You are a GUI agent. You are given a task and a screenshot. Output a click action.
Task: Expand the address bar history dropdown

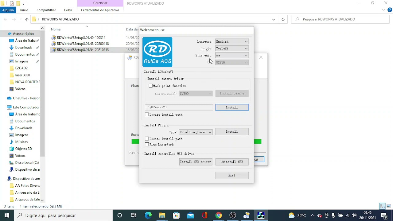point(273,19)
